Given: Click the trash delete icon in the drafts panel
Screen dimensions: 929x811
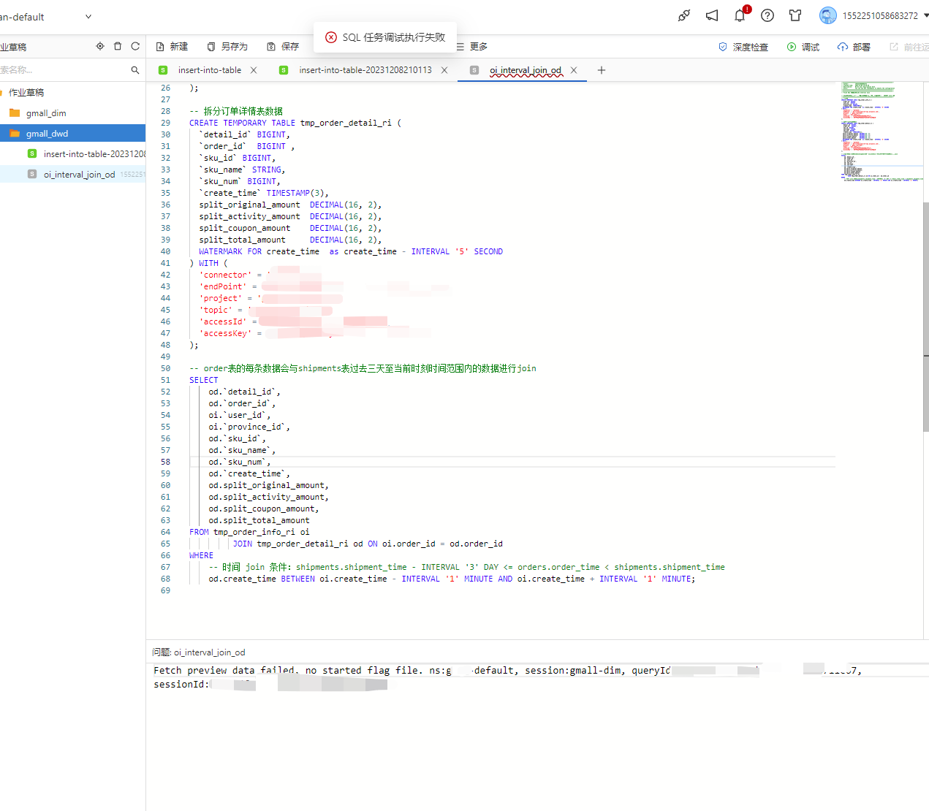Looking at the screenshot, I should point(118,46).
